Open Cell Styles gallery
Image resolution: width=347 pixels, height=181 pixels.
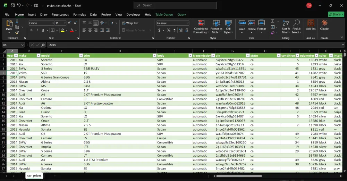[228, 27]
